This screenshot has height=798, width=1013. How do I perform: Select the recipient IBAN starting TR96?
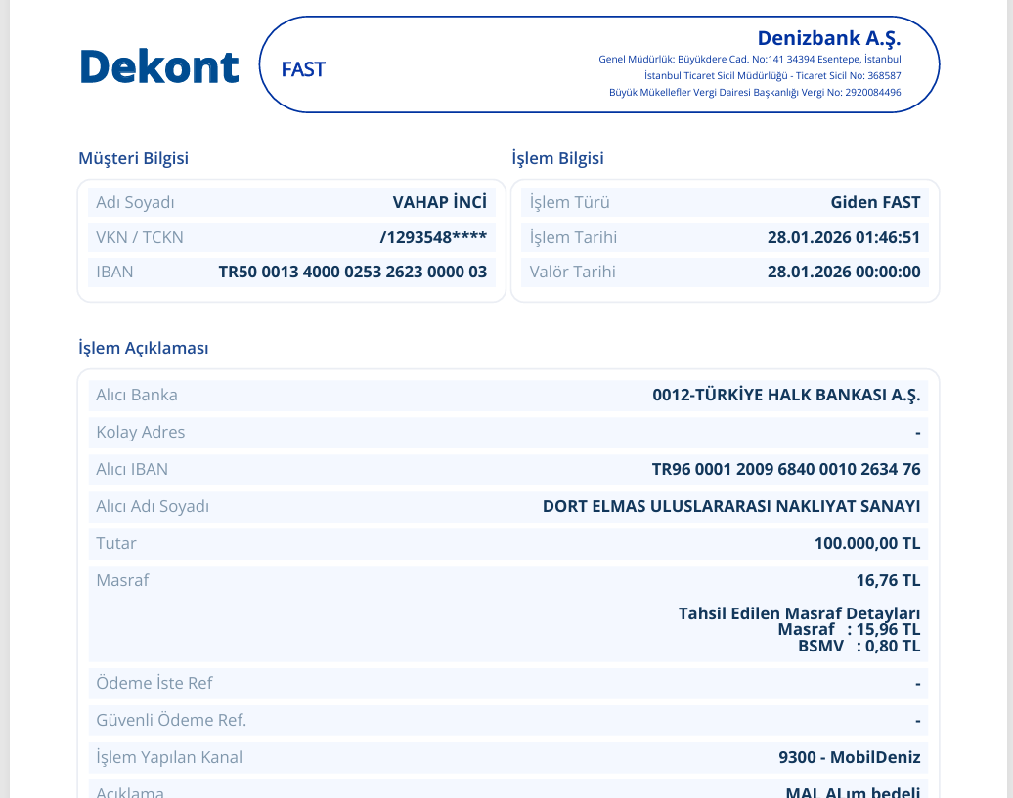click(x=786, y=469)
